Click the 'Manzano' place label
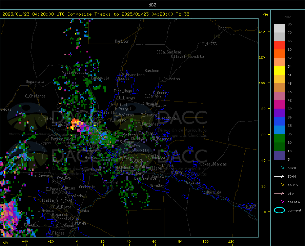305x246 pixels. (x=31, y=224)
